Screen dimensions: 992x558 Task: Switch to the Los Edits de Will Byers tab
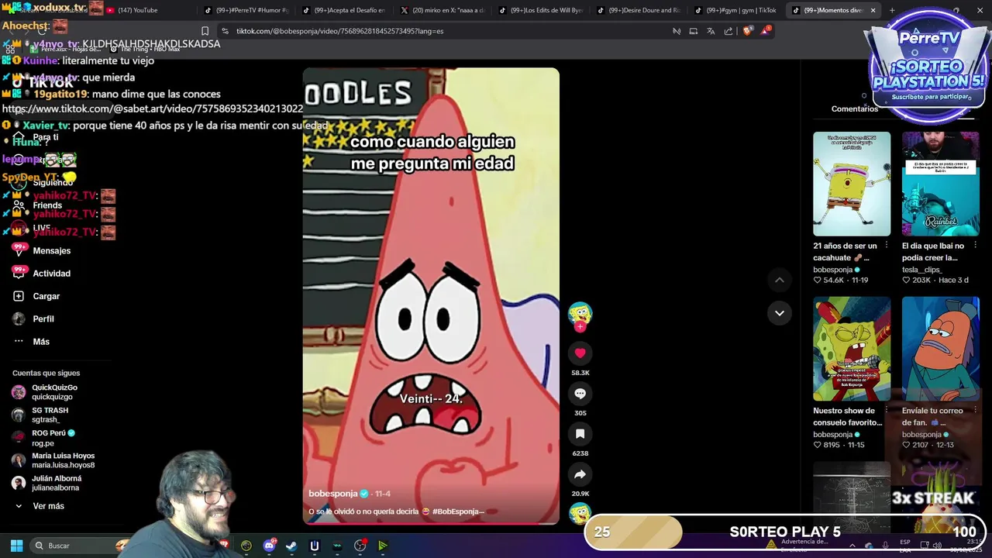pos(540,10)
